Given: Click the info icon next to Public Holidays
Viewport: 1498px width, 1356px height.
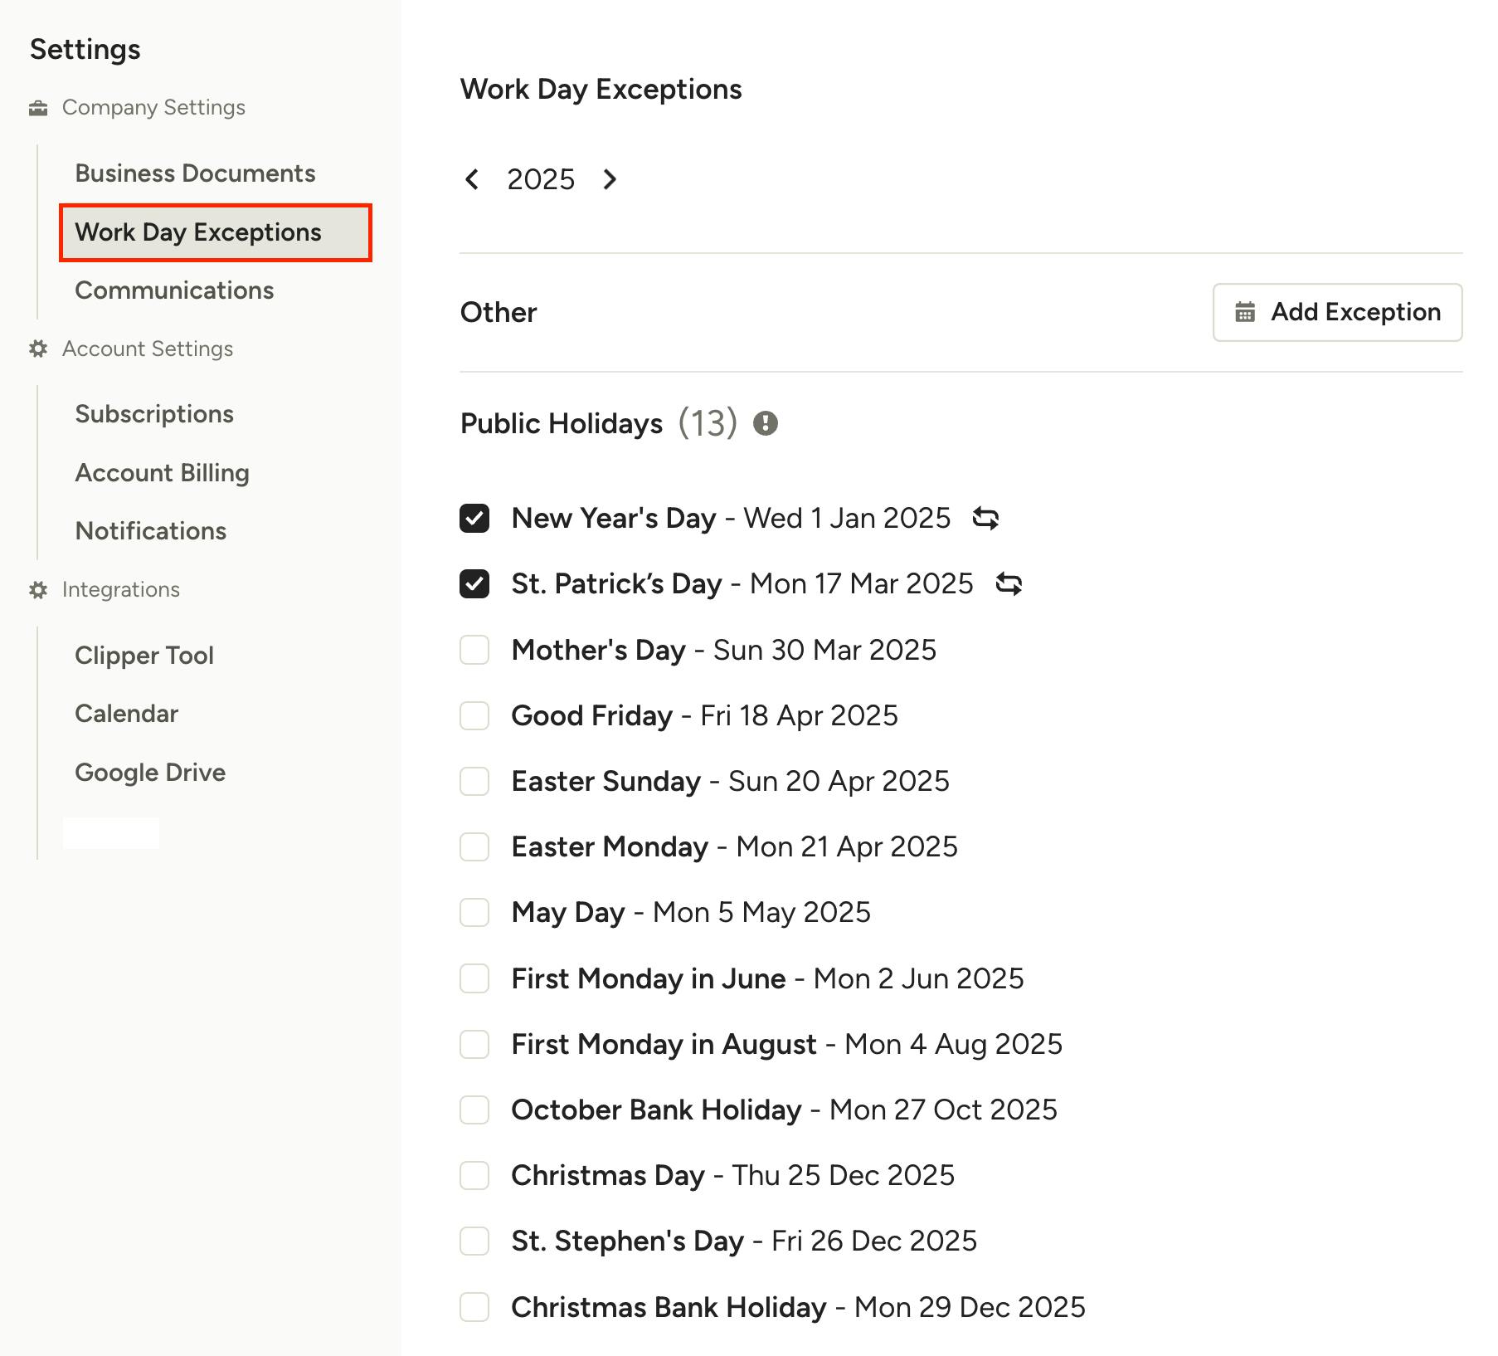Looking at the screenshot, I should [x=765, y=423].
